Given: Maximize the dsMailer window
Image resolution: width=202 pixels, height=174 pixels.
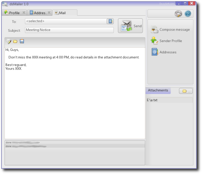Looking at the screenshot, I should [185, 3].
